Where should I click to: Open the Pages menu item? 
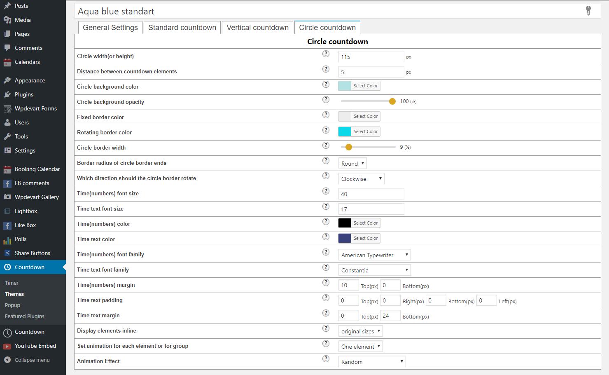pos(22,34)
